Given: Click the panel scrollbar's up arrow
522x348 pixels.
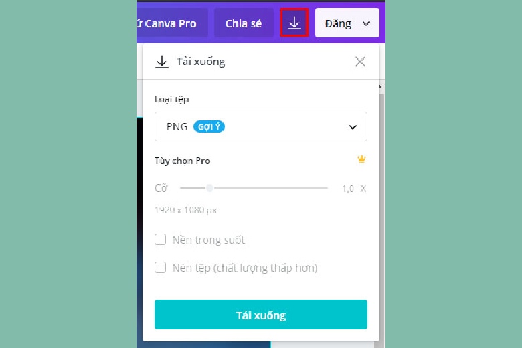Looking at the screenshot, I should 381,87.
